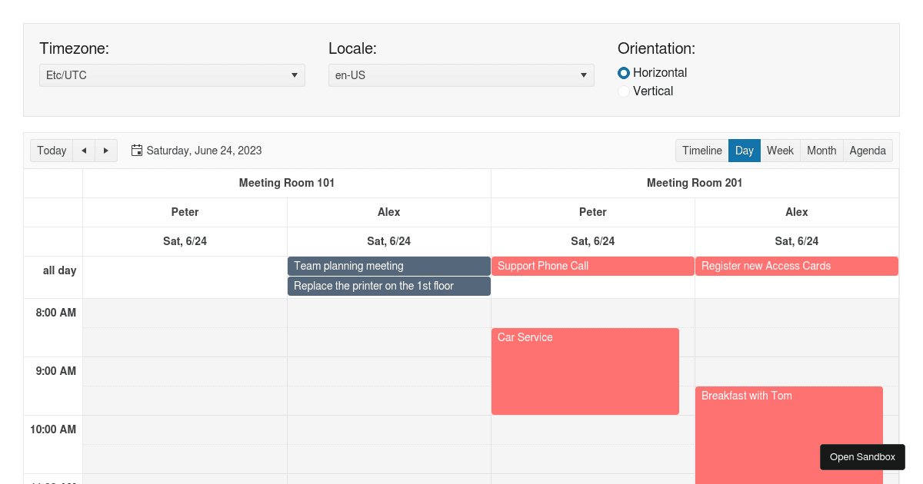Switch to the Agenda view tab

pos(868,151)
